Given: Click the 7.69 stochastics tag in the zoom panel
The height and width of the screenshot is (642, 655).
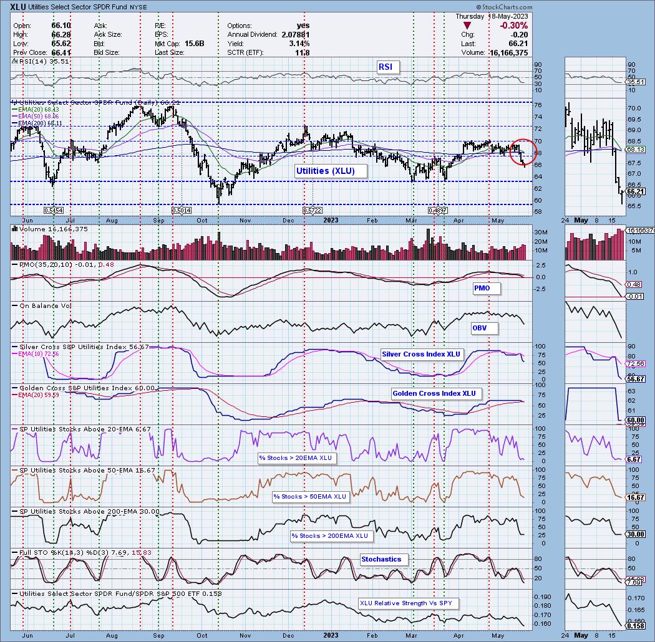Looking at the screenshot, I should tap(634, 582).
